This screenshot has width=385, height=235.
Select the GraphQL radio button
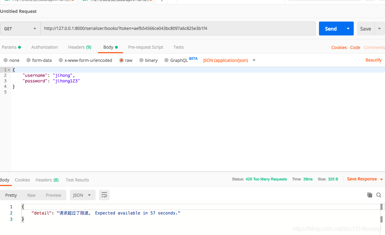point(166,60)
